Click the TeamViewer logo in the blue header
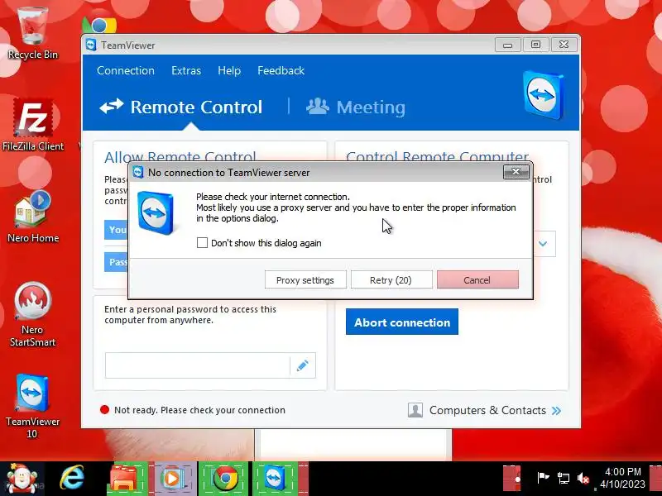The image size is (662, 496). (x=544, y=94)
